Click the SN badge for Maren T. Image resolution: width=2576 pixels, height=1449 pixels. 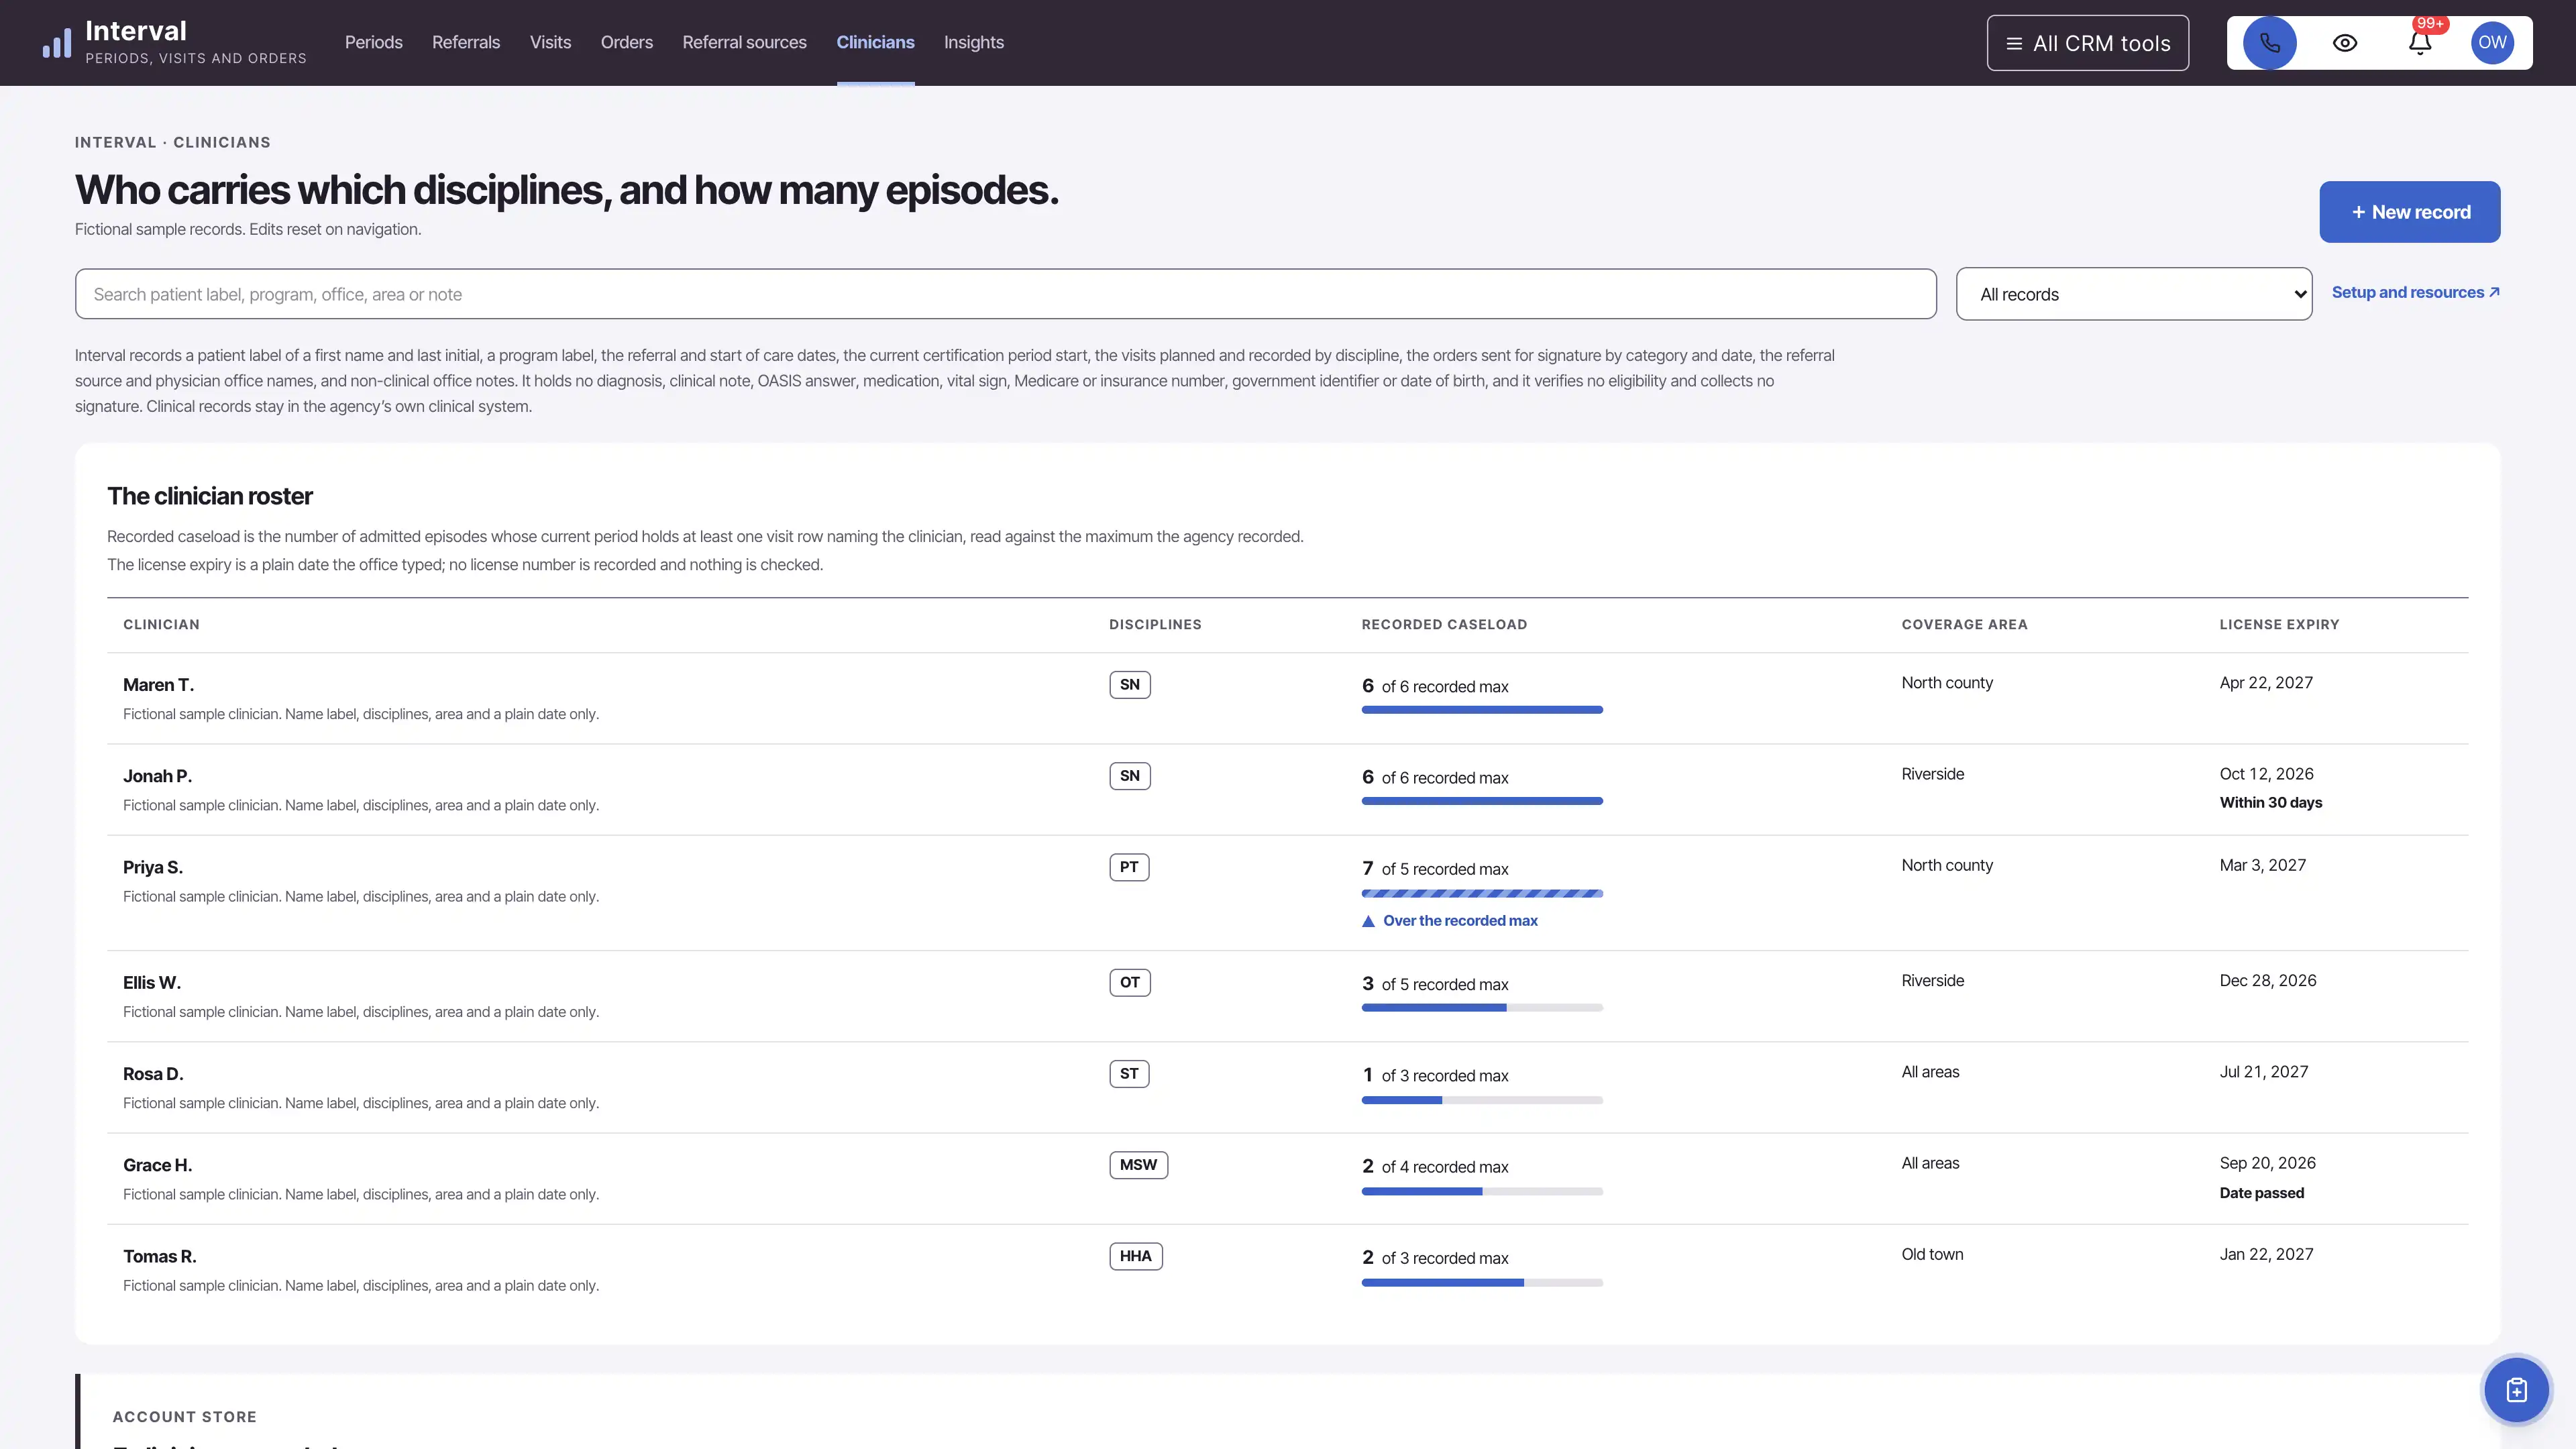[1130, 685]
